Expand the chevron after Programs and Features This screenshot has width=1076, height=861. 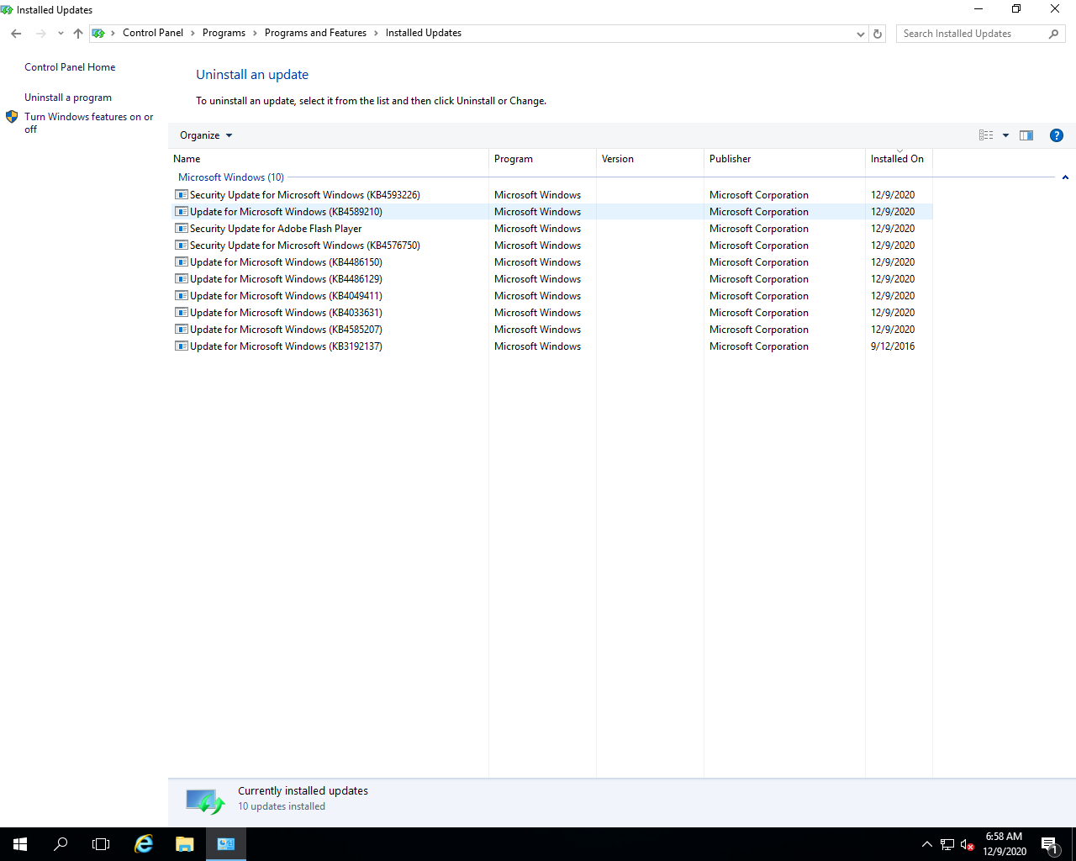[376, 34]
